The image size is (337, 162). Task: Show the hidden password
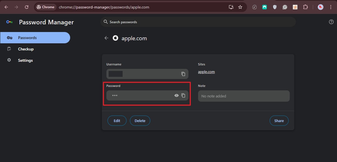tap(177, 96)
